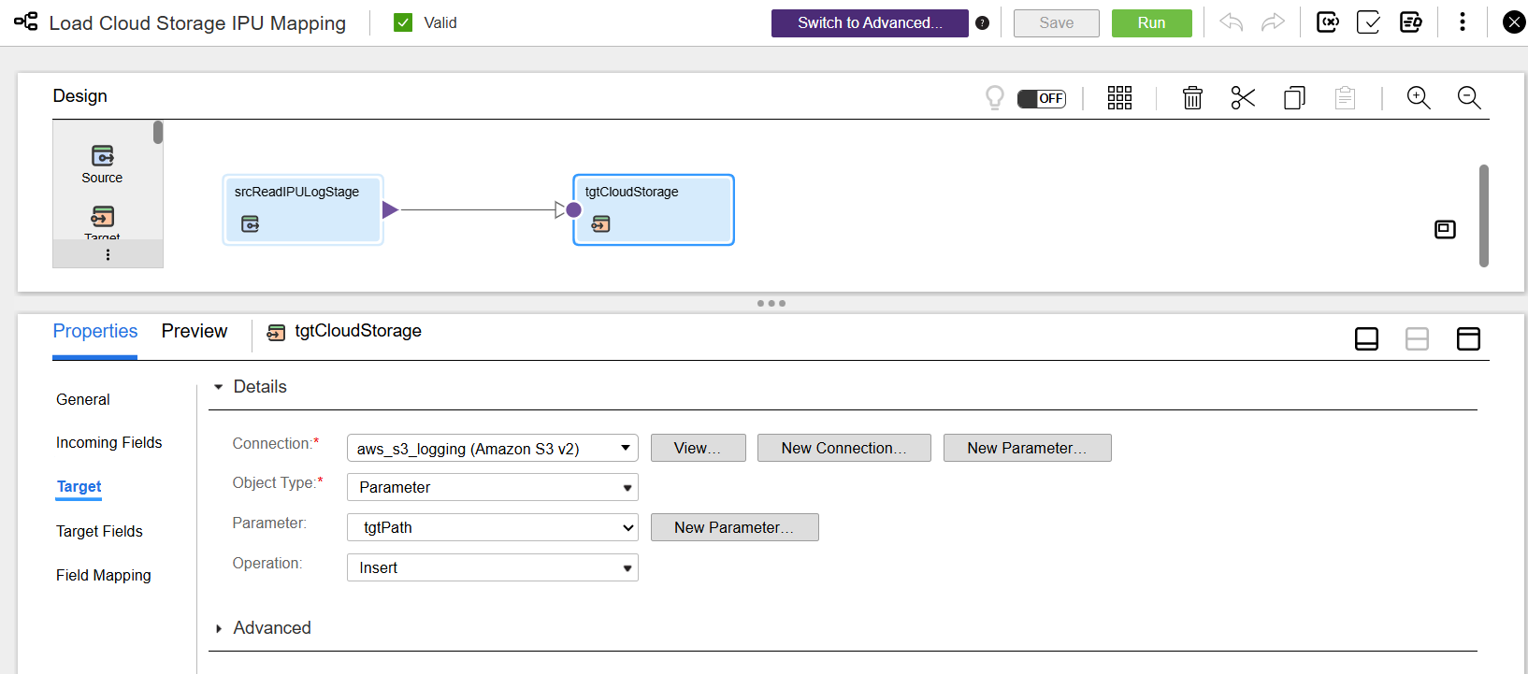Click the validation checkmark icon in top toolbar
This screenshot has height=674, width=1528.
coord(1368,22)
